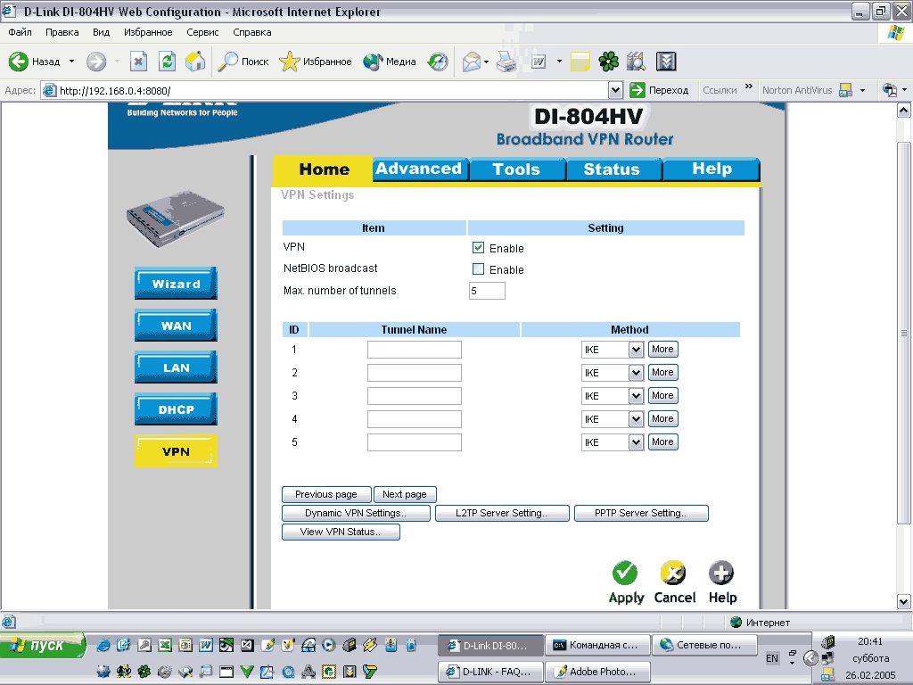Screen dimensions: 913x685
Task: Print the page with the printer icon
Action: click(506, 62)
